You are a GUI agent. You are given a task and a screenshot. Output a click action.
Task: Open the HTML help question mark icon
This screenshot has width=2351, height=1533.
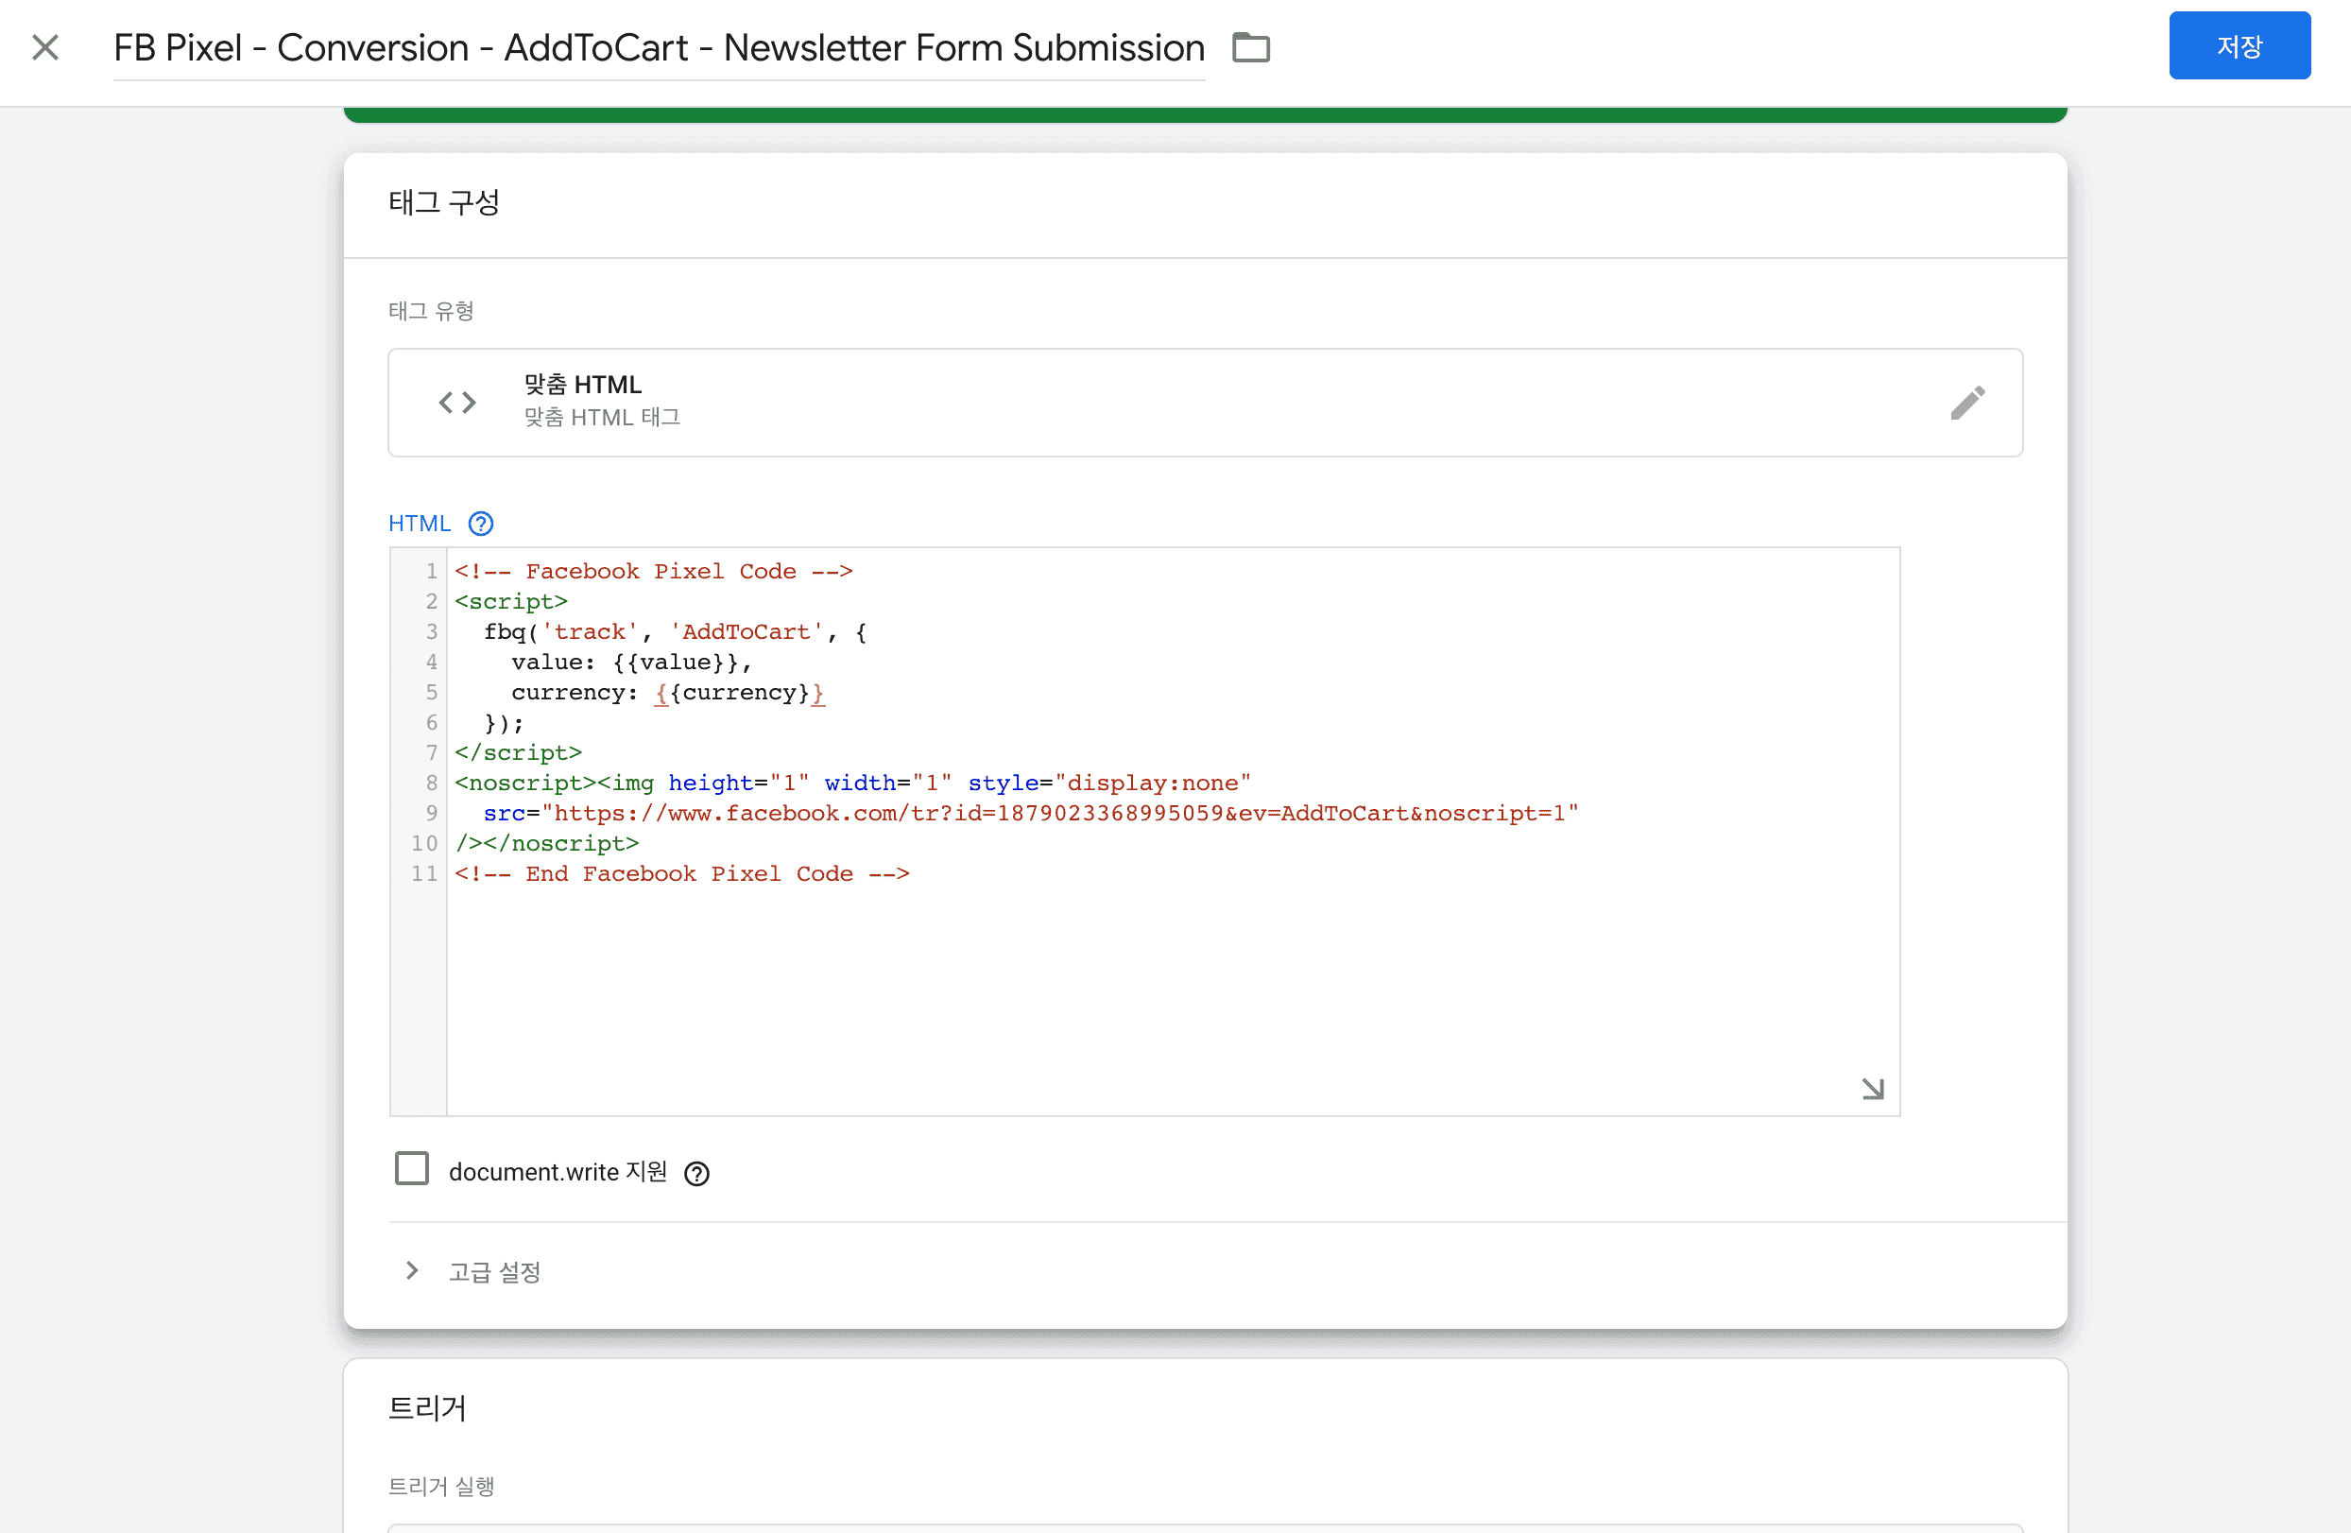click(x=481, y=524)
